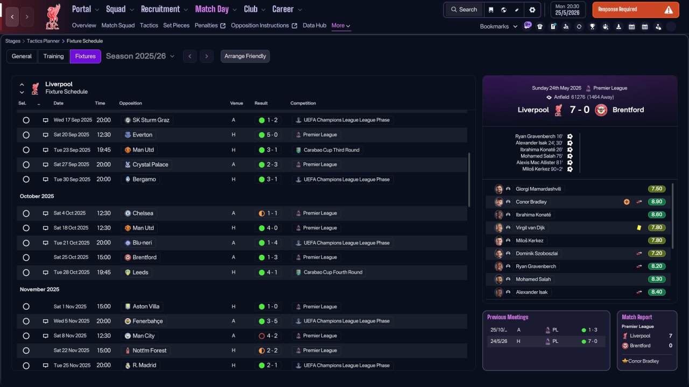This screenshot has width=689, height=387.
Task: Switch to the Training tab
Action: coord(54,56)
